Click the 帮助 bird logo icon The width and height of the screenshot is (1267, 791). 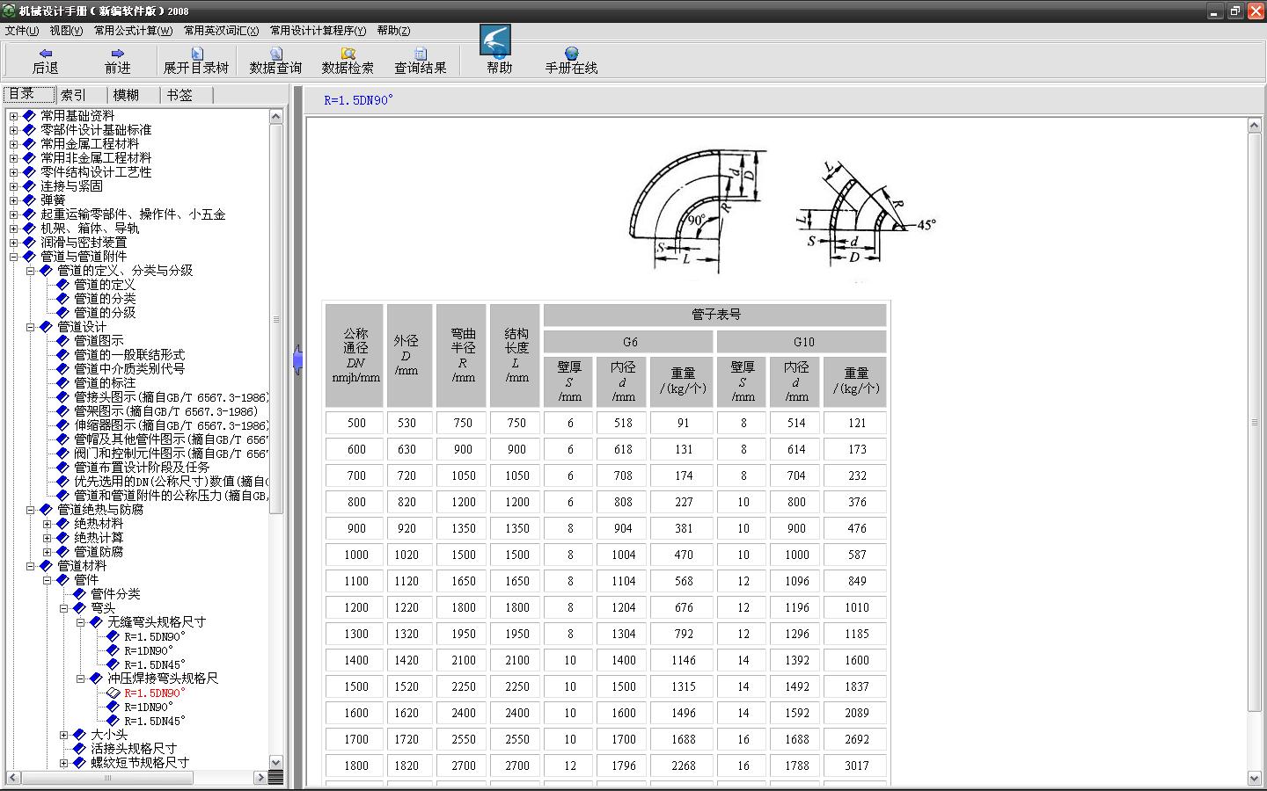(495, 40)
